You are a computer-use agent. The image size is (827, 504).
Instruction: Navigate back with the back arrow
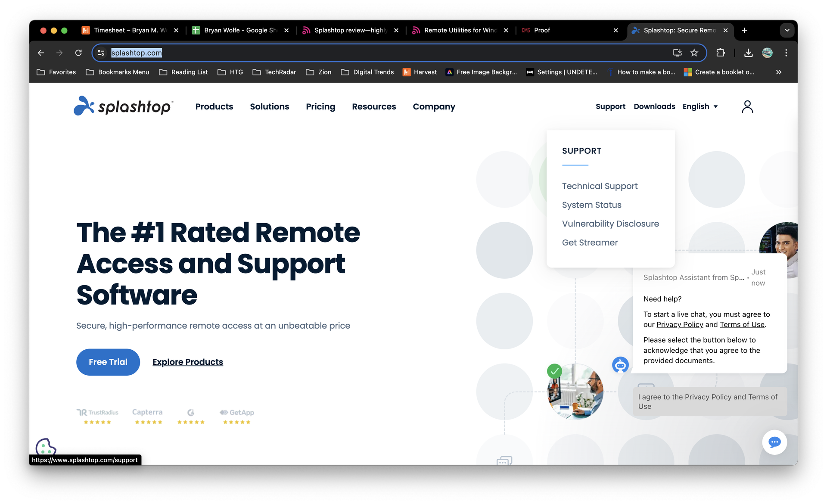click(x=41, y=53)
